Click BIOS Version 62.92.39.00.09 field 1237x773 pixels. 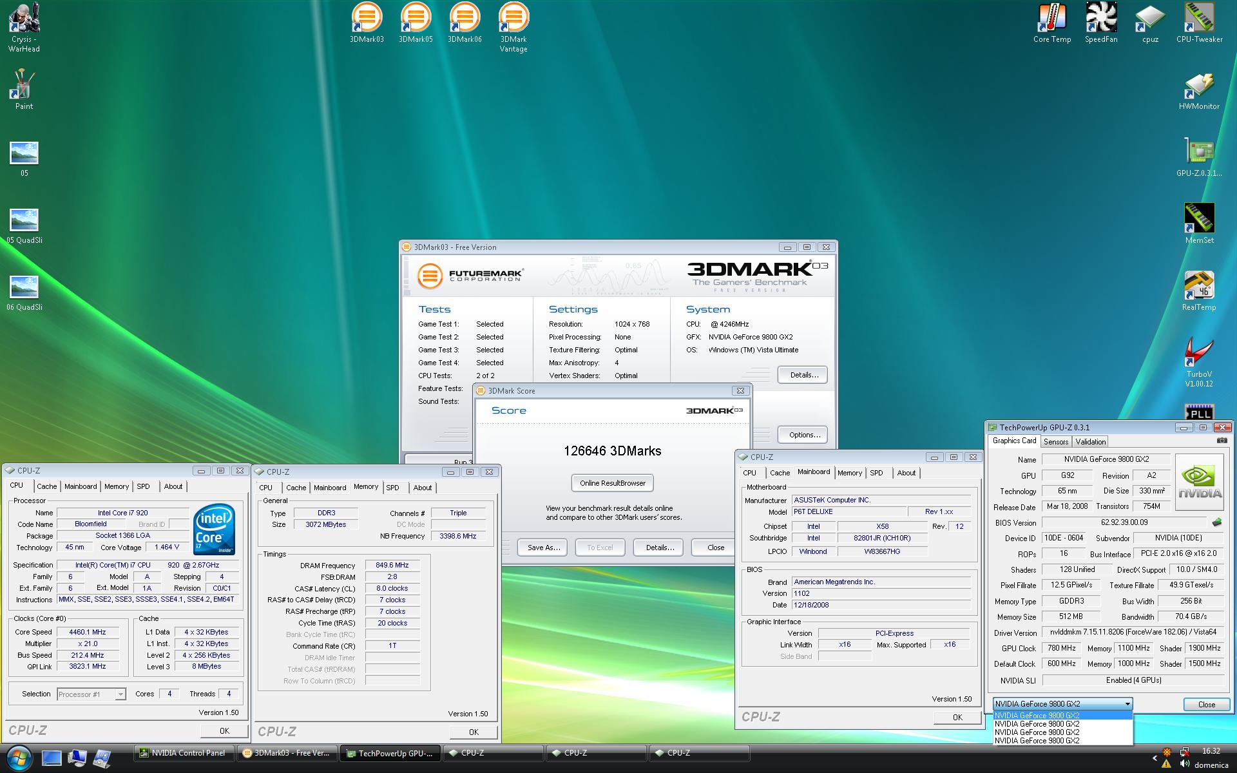[1124, 522]
